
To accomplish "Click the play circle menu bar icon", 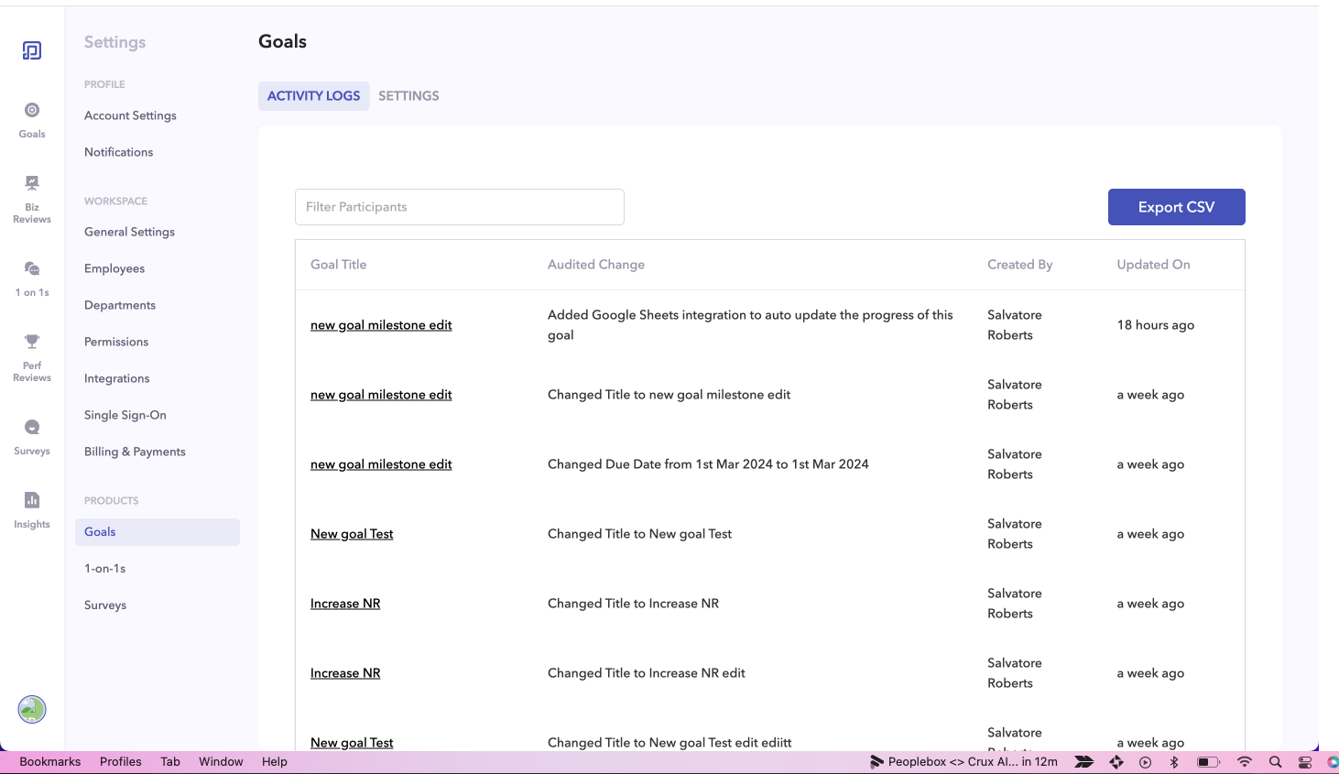I will (x=1145, y=762).
